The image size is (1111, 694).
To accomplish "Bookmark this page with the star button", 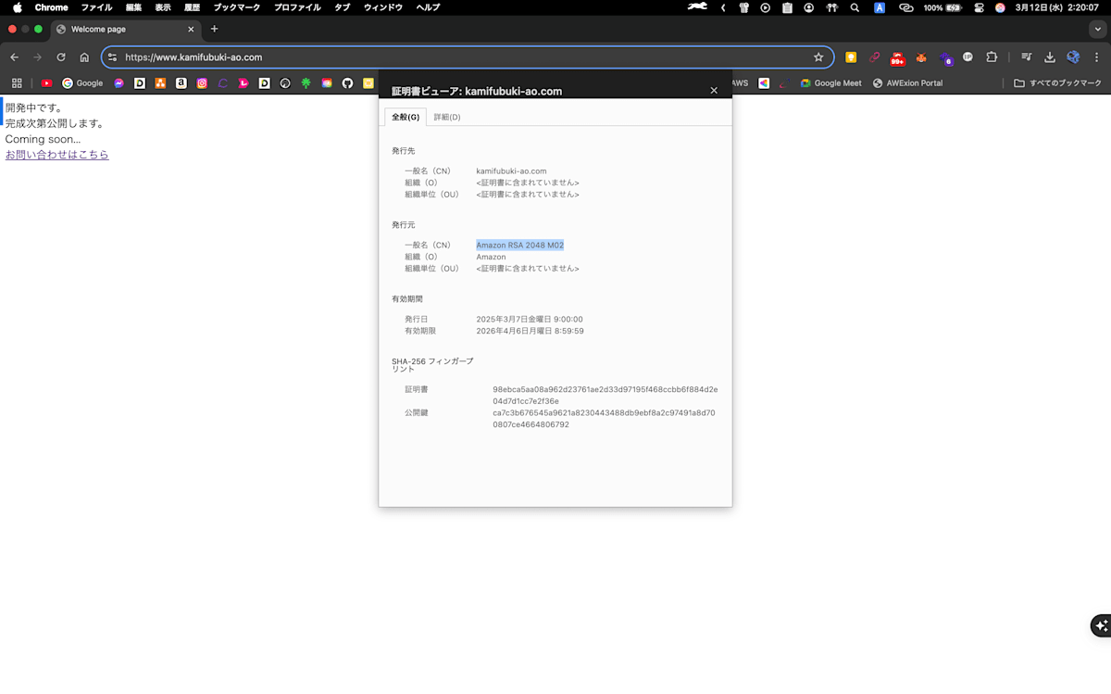I will 818,56.
